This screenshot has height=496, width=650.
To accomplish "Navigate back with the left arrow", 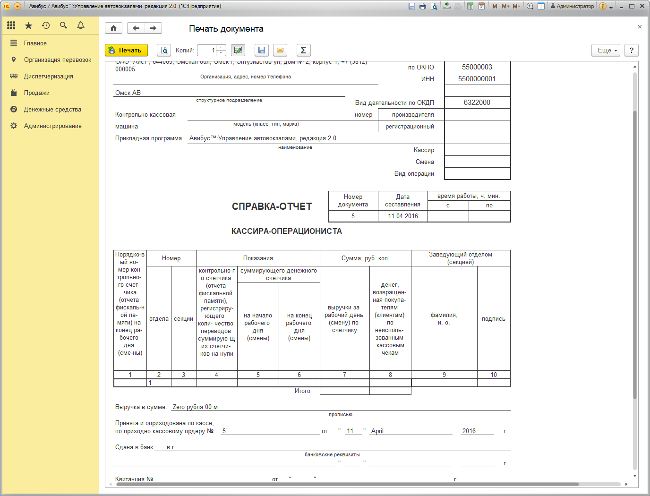I will 136,28.
